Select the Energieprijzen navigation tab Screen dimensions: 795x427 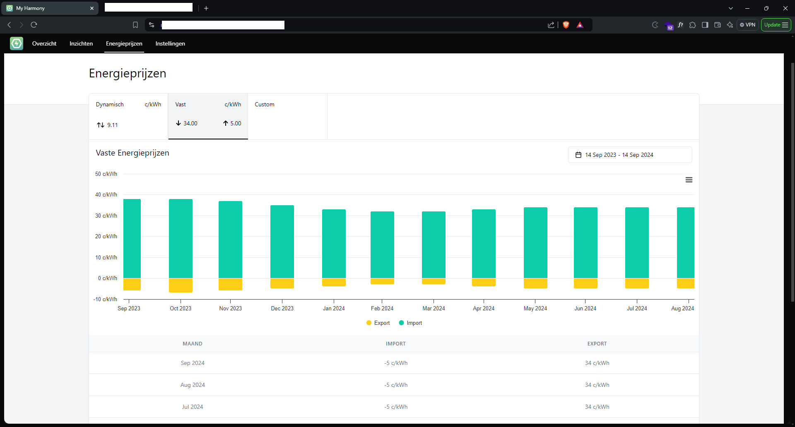(124, 43)
